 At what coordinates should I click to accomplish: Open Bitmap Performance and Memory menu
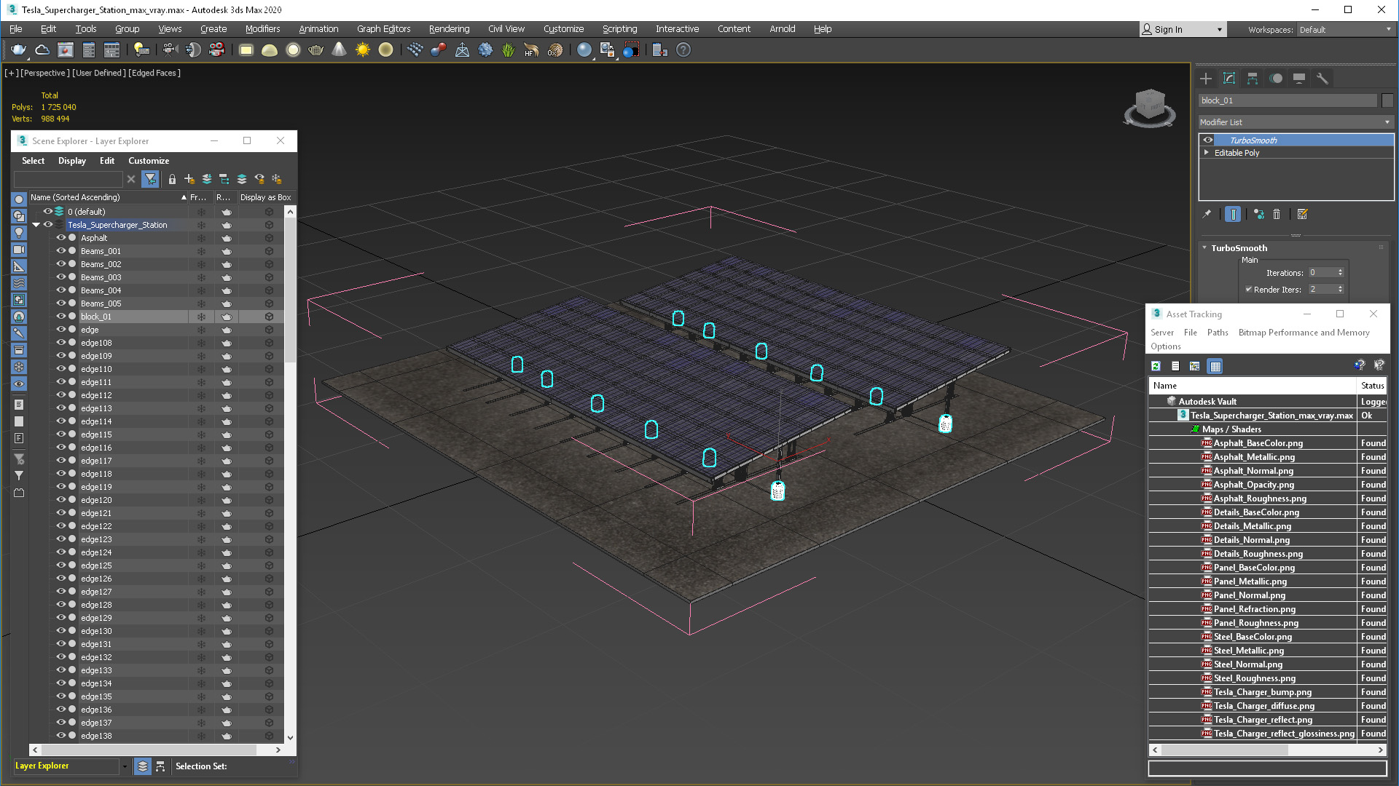tap(1304, 333)
